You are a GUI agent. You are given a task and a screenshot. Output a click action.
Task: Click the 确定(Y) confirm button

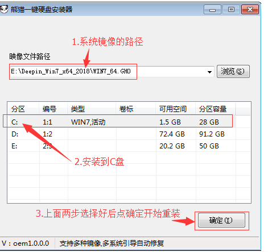(221, 220)
